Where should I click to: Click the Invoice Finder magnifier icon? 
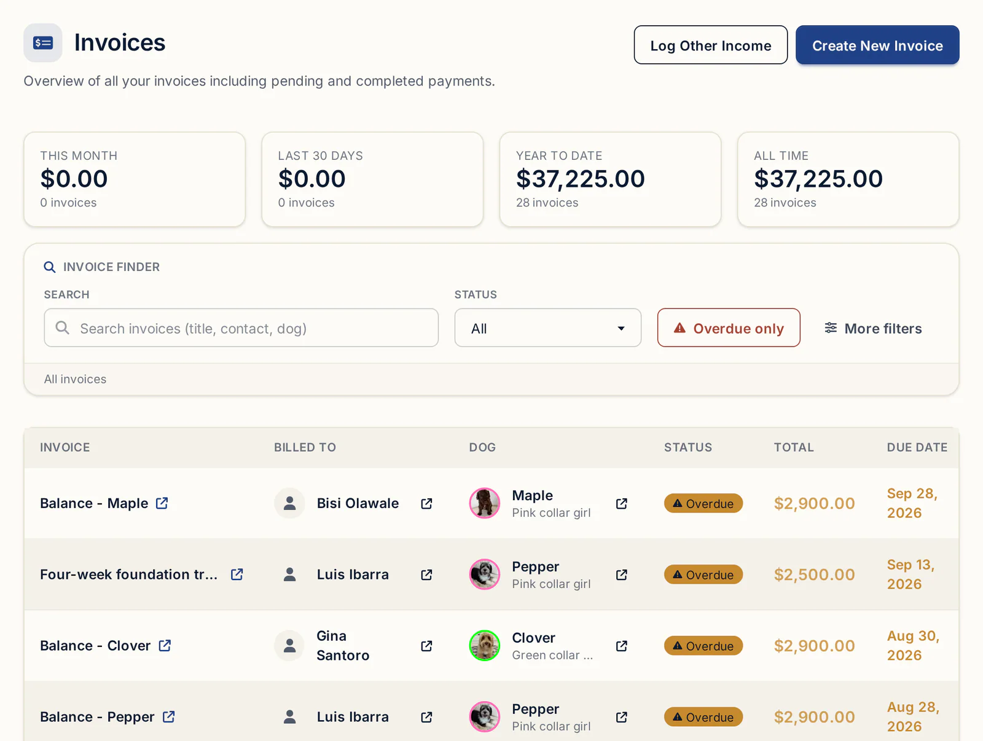coord(50,267)
